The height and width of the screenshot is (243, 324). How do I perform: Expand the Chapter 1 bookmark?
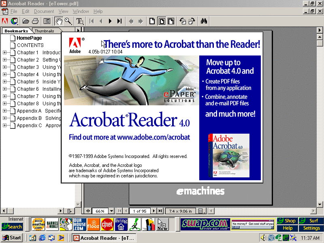[5, 53]
